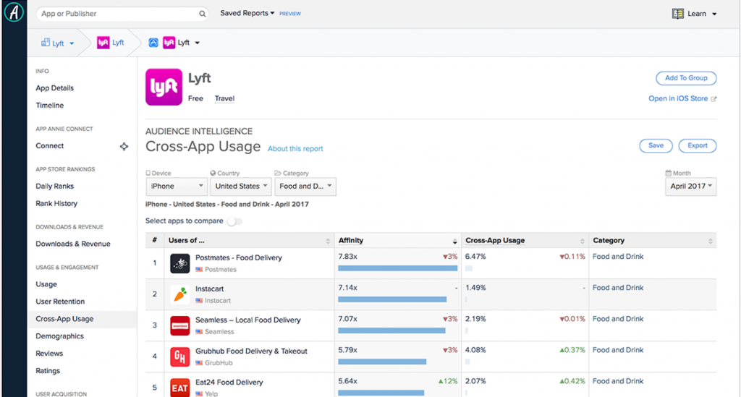This screenshot has width=741, height=397.
Task: Click Food and Drink category in Postmates row
Action: pyautogui.click(x=618, y=257)
